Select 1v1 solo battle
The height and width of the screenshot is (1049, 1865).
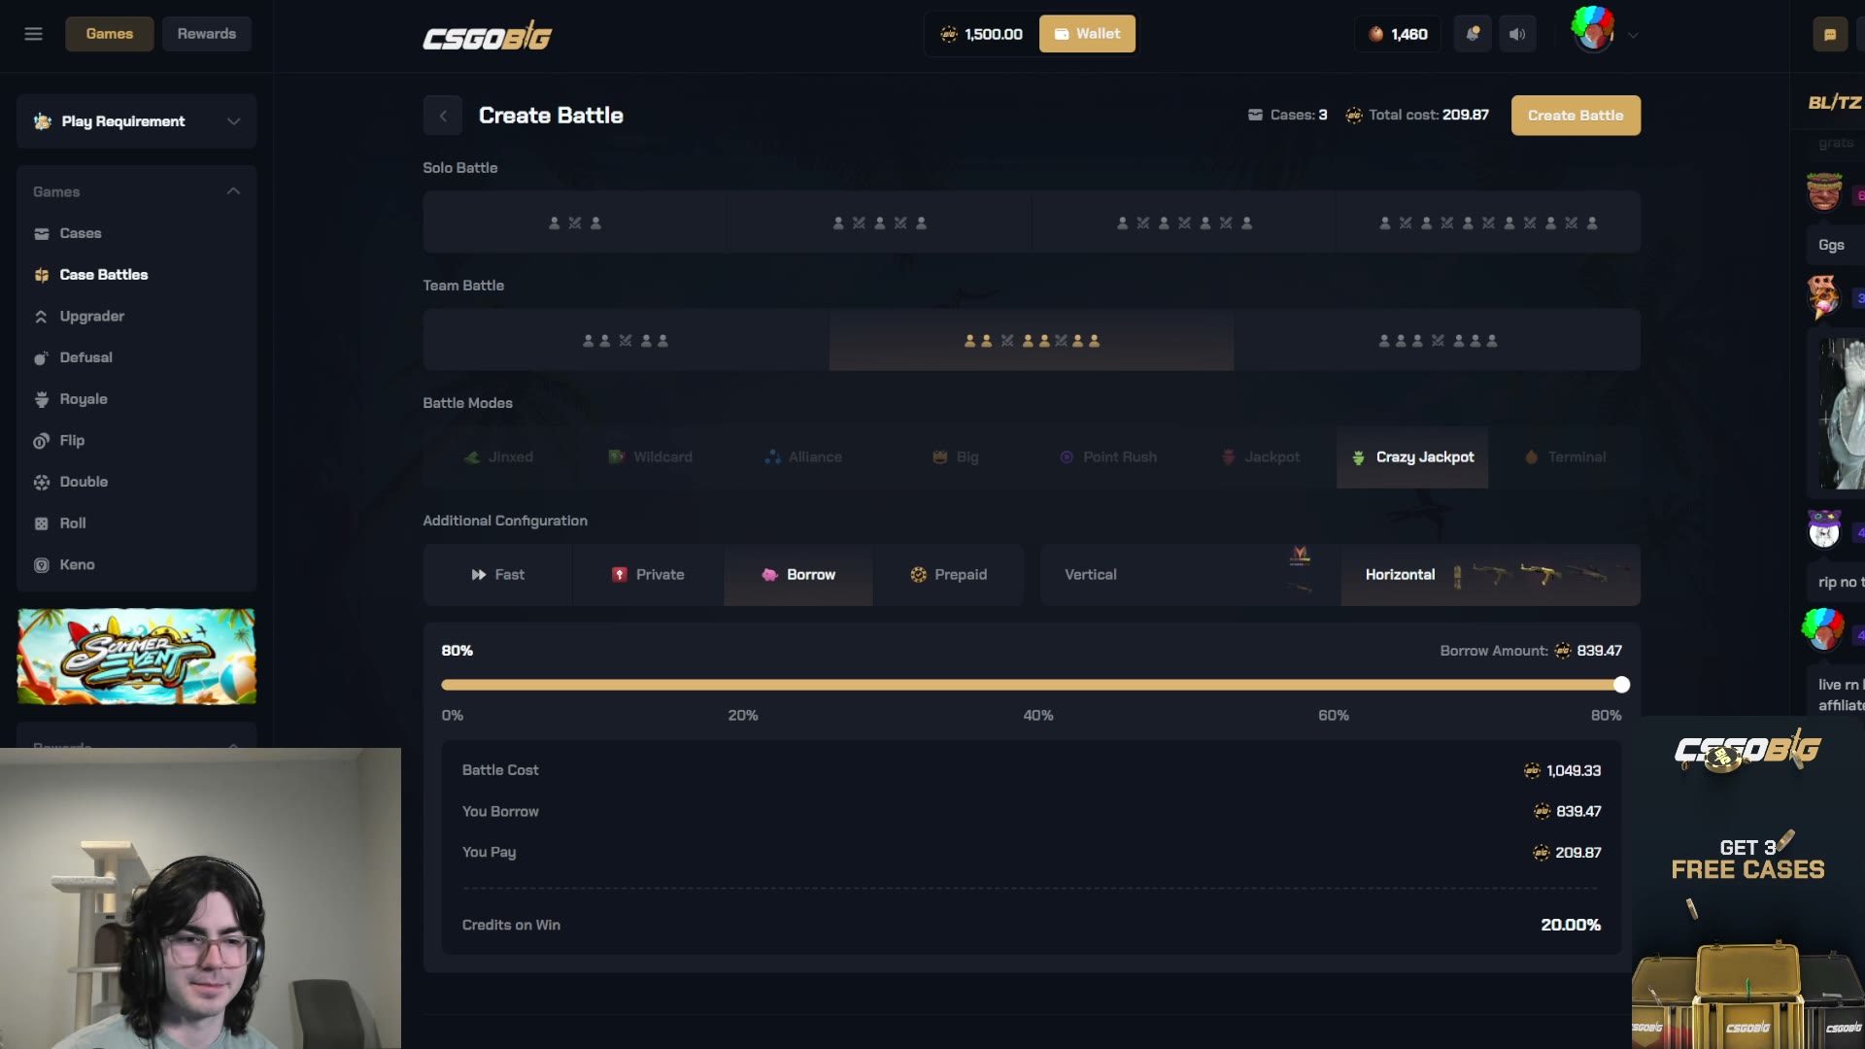point(575,222)
